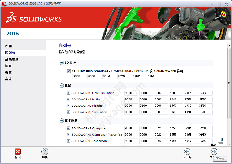Open Help via question mark icon
Image resolution: width=232 pixels, height=164 pixels.
45,151
